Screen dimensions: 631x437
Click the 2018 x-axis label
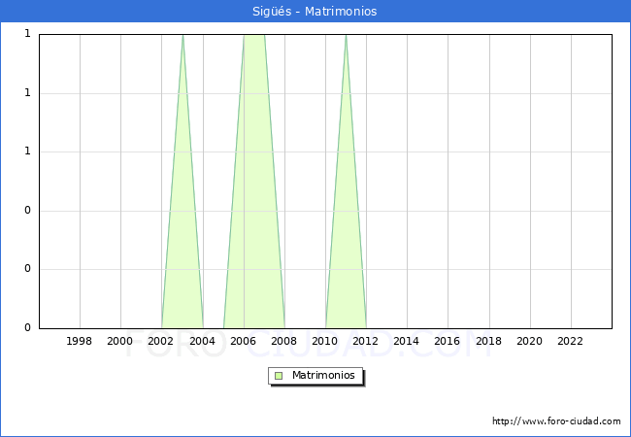tap(488, 342)
